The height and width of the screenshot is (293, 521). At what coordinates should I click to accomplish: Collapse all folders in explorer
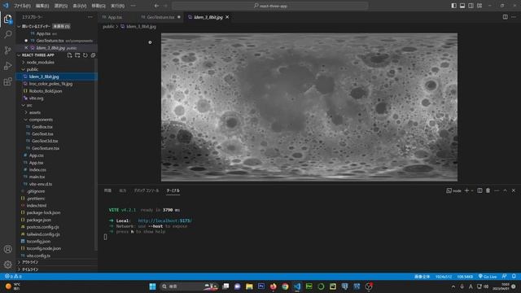[93, 55]
